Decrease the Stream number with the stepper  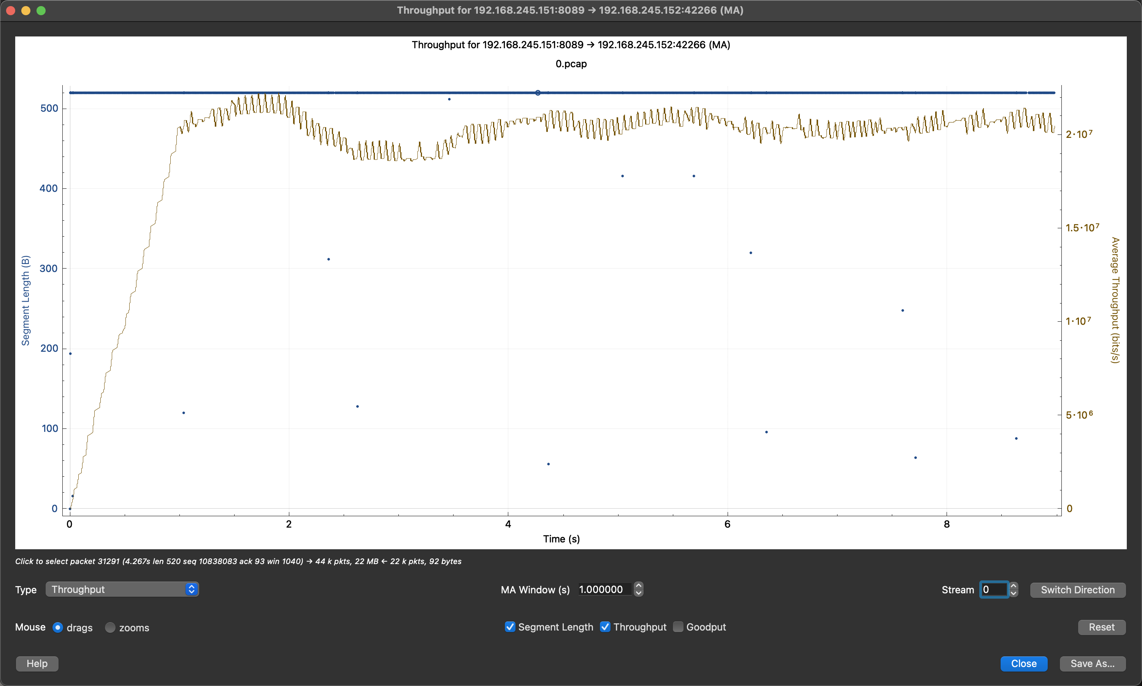pyautogui.click(x=1013, y=594)
